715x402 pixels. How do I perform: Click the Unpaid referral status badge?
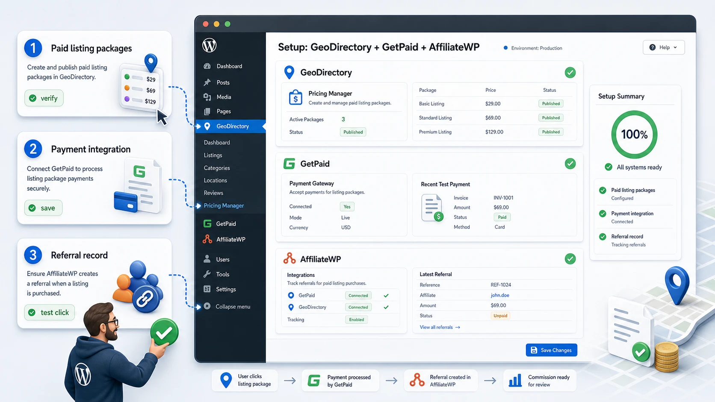(x=500, y=316)
